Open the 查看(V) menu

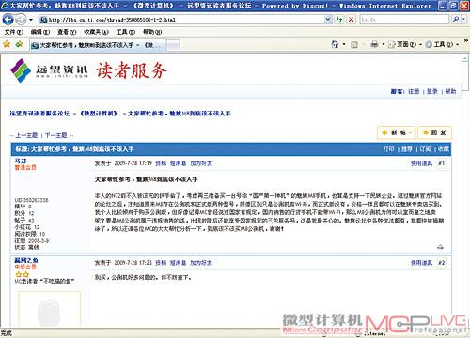(x=67, y=32)
